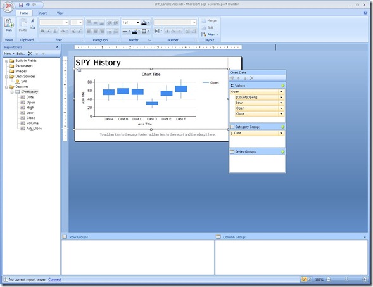The width and height of the screenshot is (373, 287).
Task: Click the Split button
Action: [208, 28]
